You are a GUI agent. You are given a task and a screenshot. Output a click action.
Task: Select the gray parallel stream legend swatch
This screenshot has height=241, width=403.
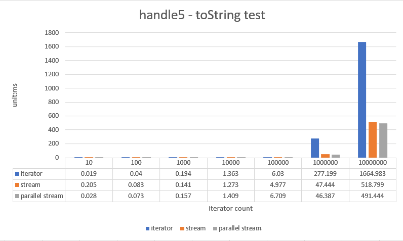pyautogui.click(x=215, y=228)
